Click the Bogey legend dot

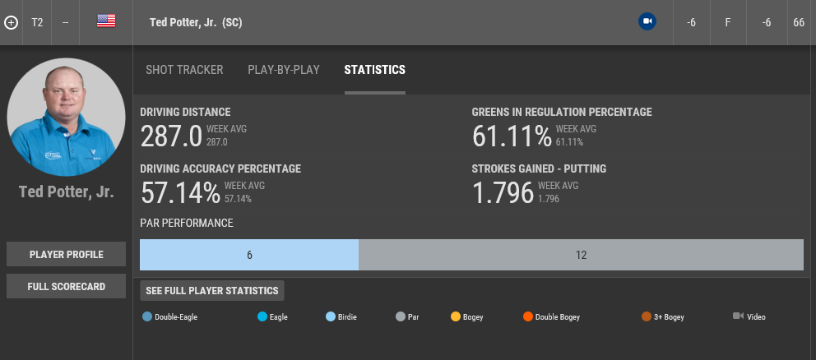coord(456,316)
